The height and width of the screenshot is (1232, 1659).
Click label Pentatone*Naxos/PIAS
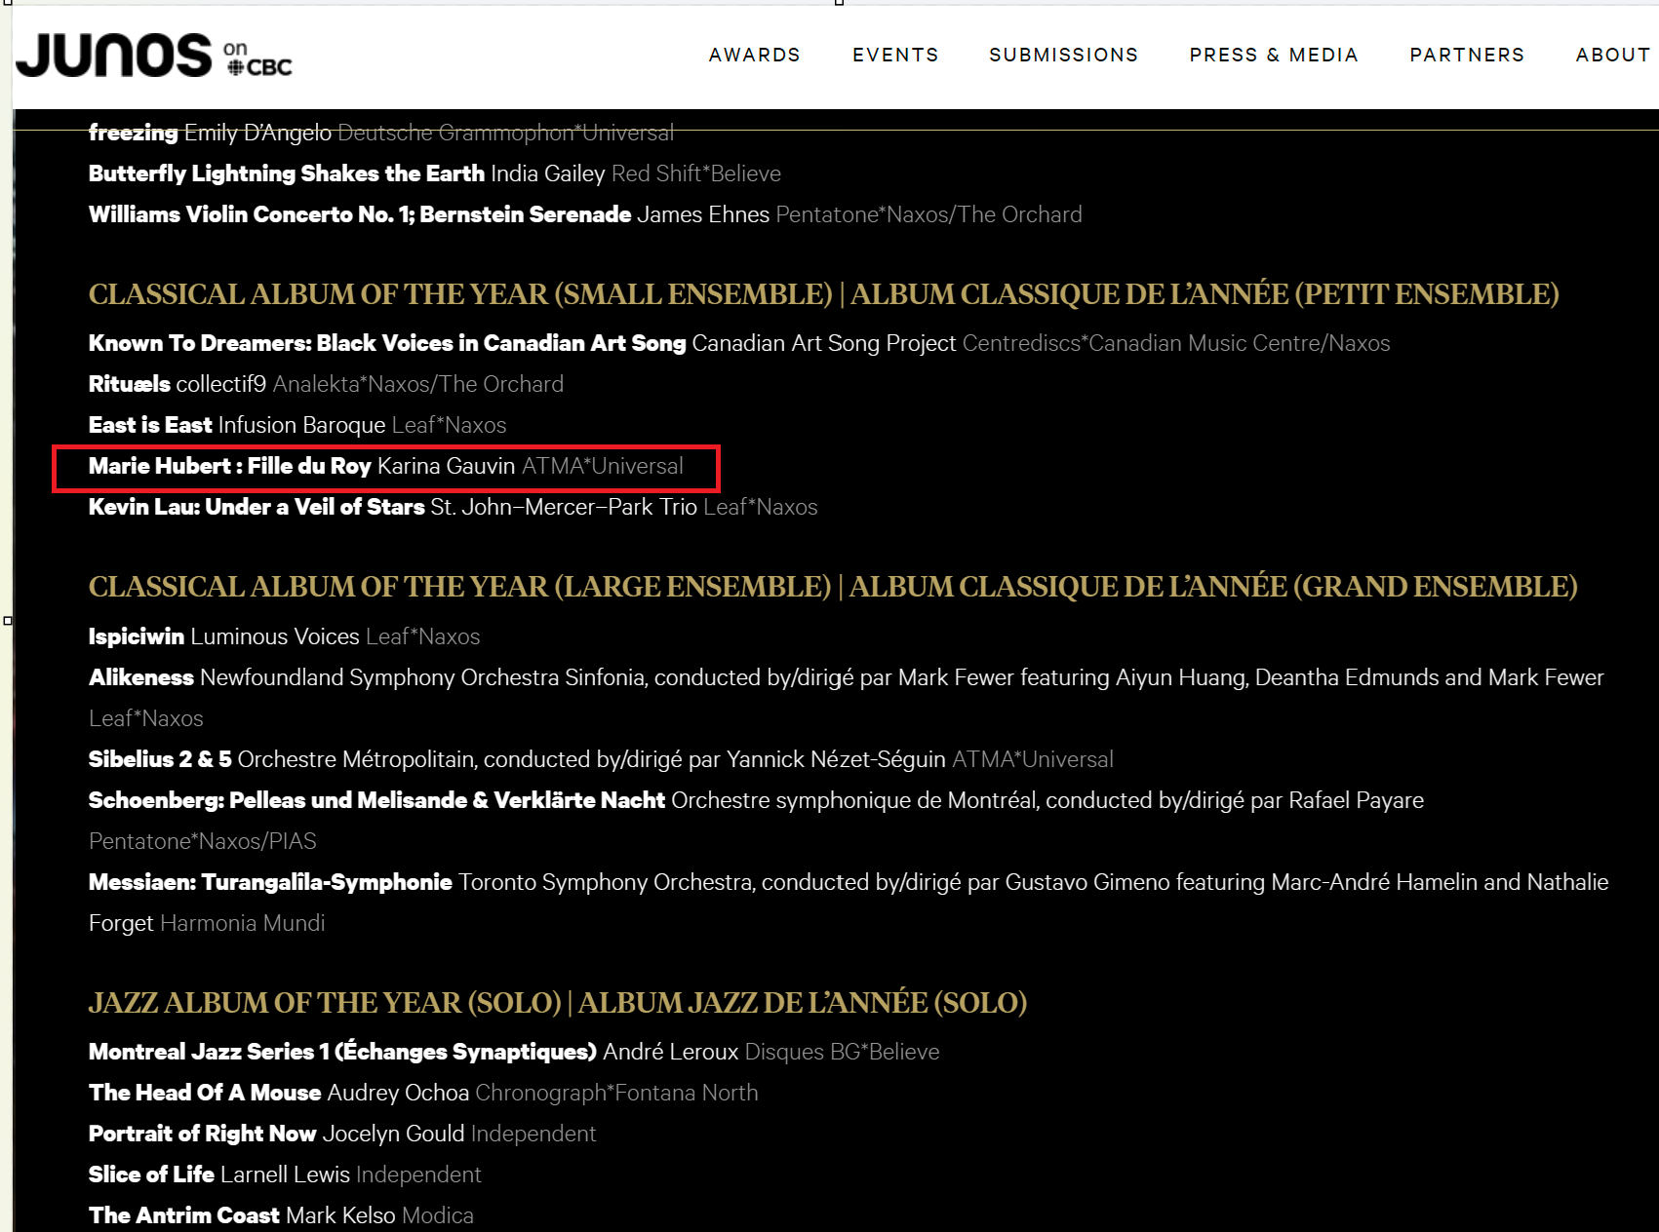(x=203, y=841)
